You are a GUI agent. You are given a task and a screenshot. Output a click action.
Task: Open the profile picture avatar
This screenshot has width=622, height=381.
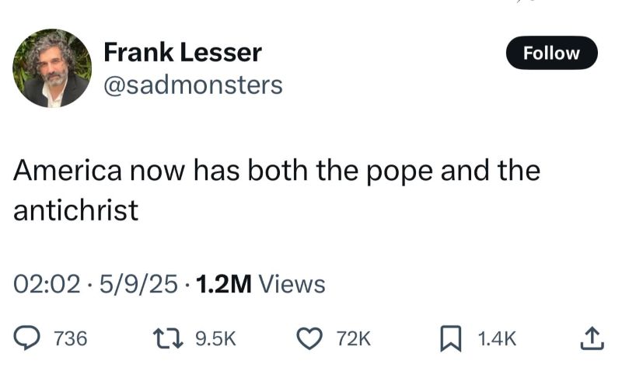point(52,68)
